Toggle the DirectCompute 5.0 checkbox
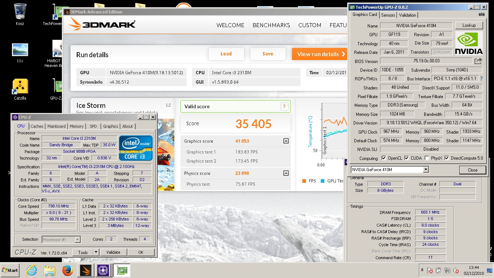Screen dimensions: 494x278 tap(447, 158)
